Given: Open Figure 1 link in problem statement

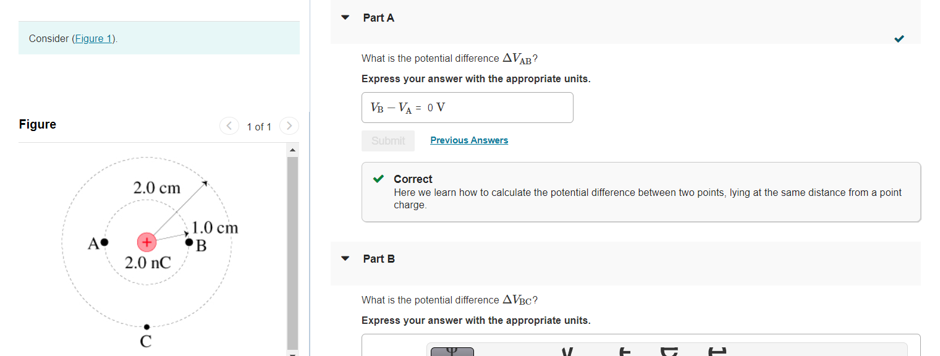Looking at the screenshot, I should click(93, 38).
